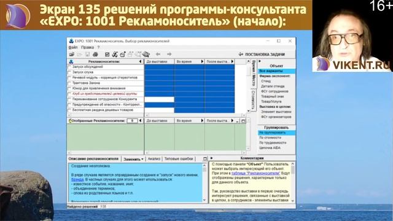Click the save diskette toolbar icon
This screenshot has width=393, height=221.
pyautogui.click(x=87, y=54)
